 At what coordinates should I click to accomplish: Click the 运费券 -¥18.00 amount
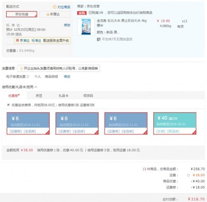point(198,188)
